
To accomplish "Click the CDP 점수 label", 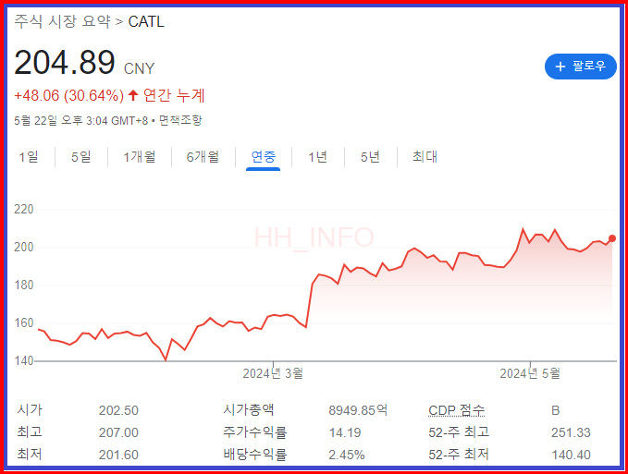I will click(457, 410).
